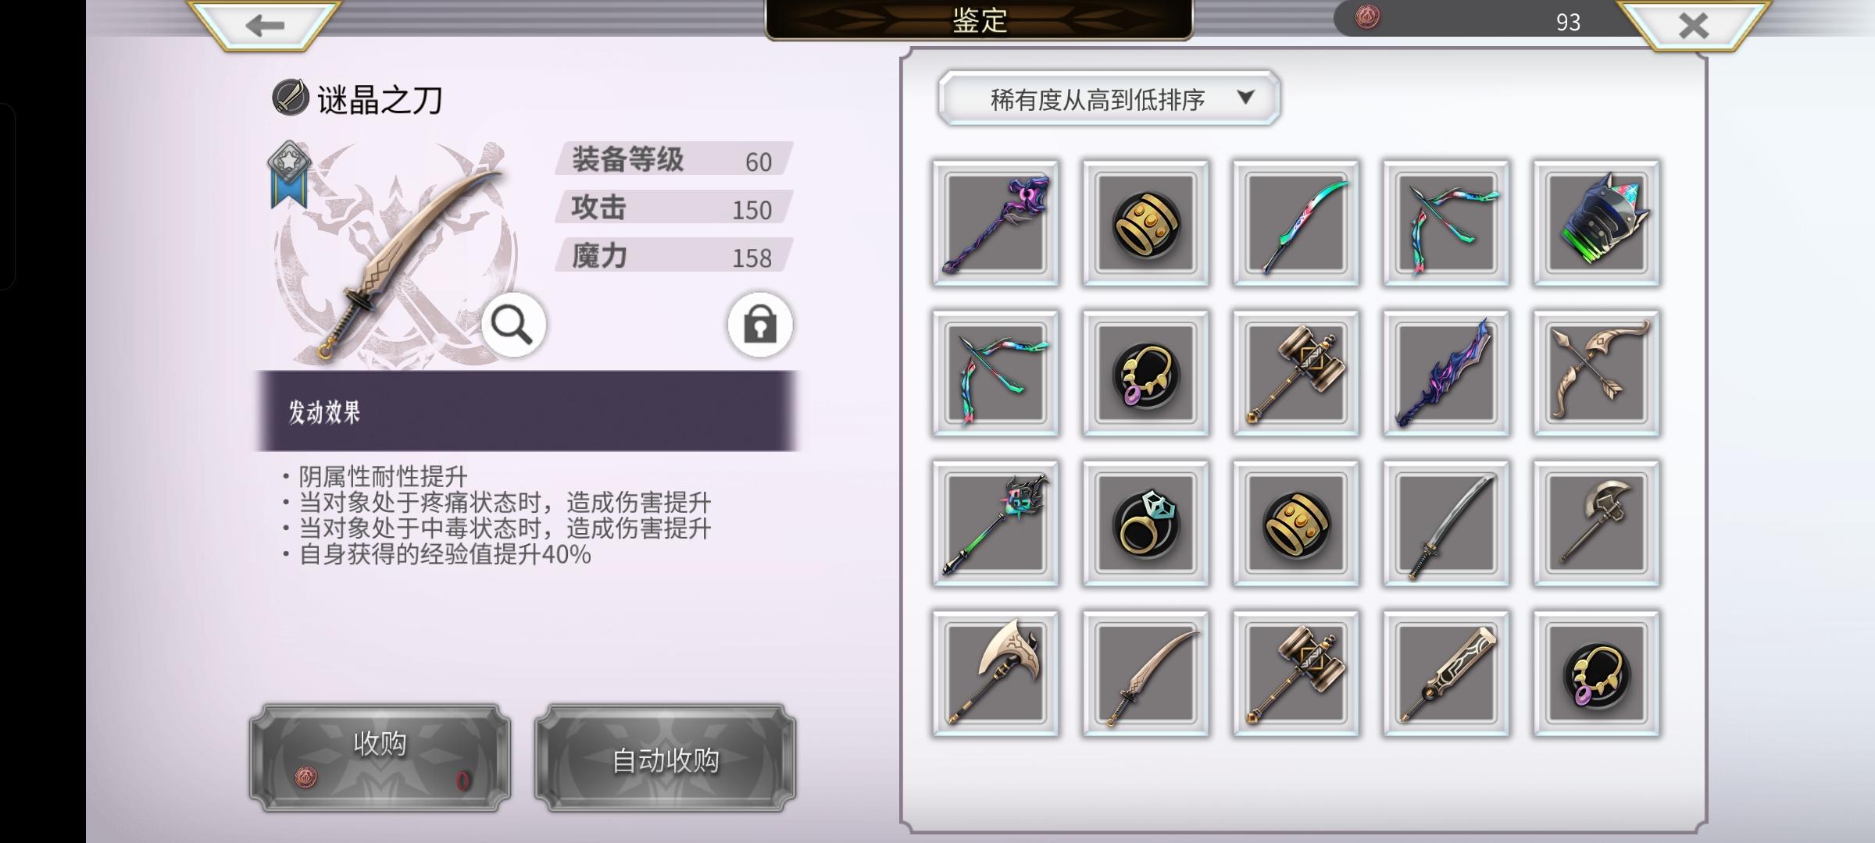
Task: Click the 发动效果 effects header bar
Action: 527,411
